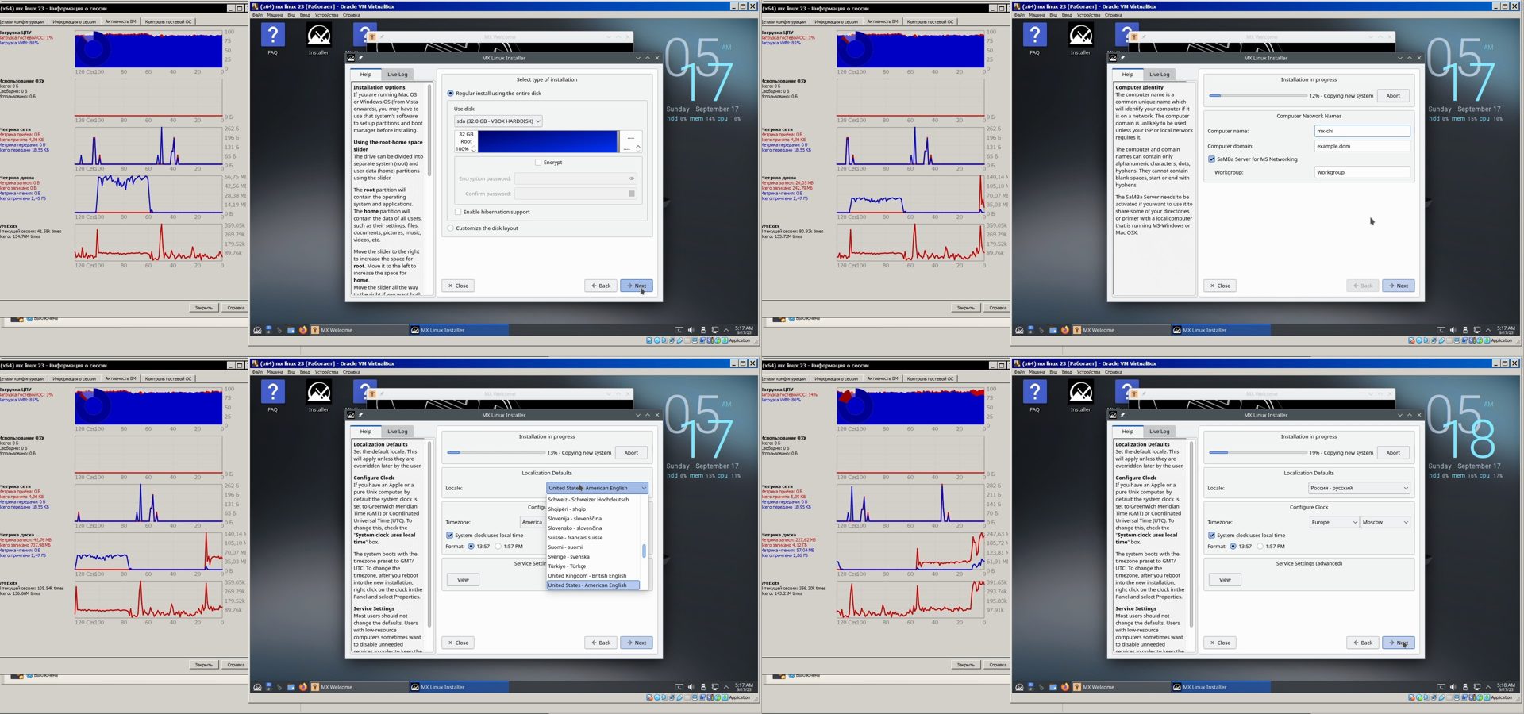Uncheck SaMBa Server for MS Networking

pos(1212,159)
